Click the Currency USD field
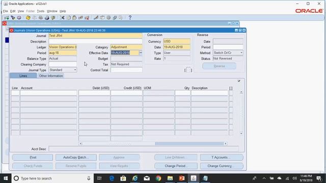The image size is (326, 183). pos(177,42)
